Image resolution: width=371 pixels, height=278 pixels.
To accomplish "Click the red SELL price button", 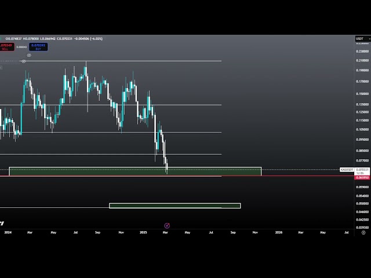I will 6,46.
